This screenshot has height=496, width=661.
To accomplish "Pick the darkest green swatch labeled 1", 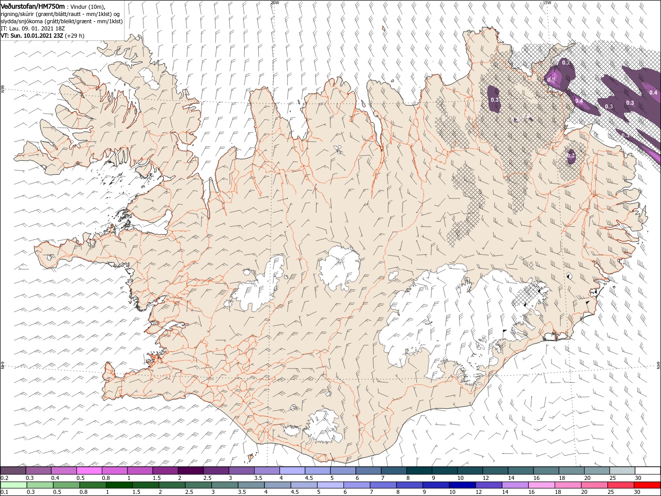I will point(119,485).
